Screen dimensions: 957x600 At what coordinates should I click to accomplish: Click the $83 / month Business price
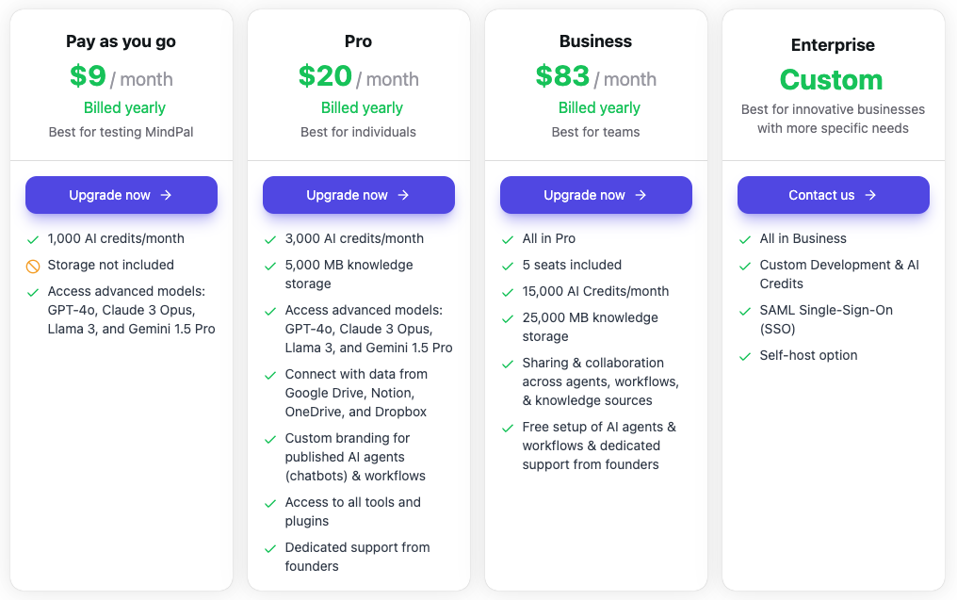point(595,76)
